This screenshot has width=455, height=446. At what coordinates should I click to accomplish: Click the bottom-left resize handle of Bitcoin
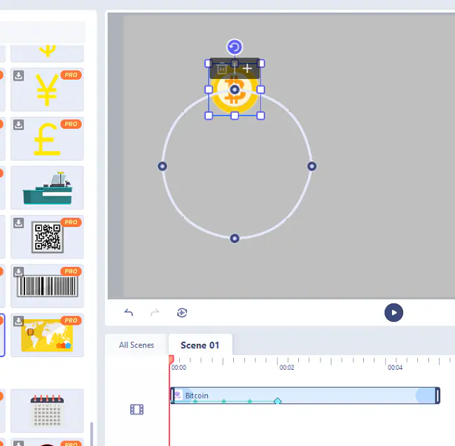[209, 116]
